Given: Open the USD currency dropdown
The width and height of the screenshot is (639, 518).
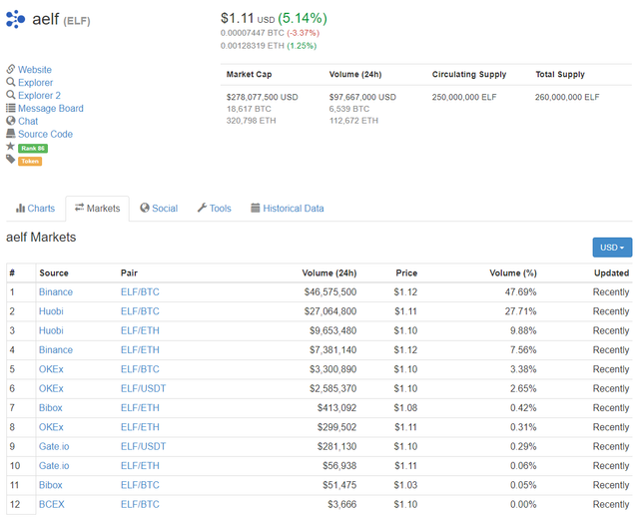Looking at the screenshot, I should [x=612, y=248].
